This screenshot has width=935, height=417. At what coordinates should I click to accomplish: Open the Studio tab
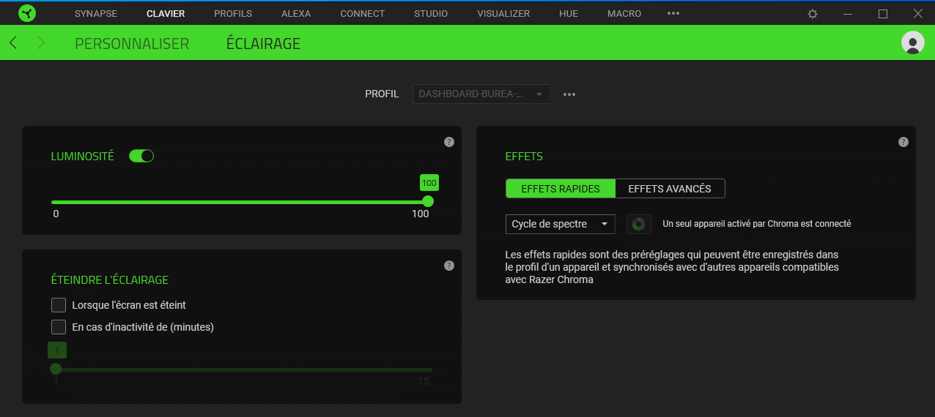[431, 14]
